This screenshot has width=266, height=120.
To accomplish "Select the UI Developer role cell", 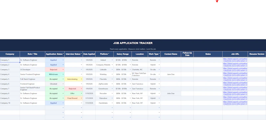I will click(32, 69).
